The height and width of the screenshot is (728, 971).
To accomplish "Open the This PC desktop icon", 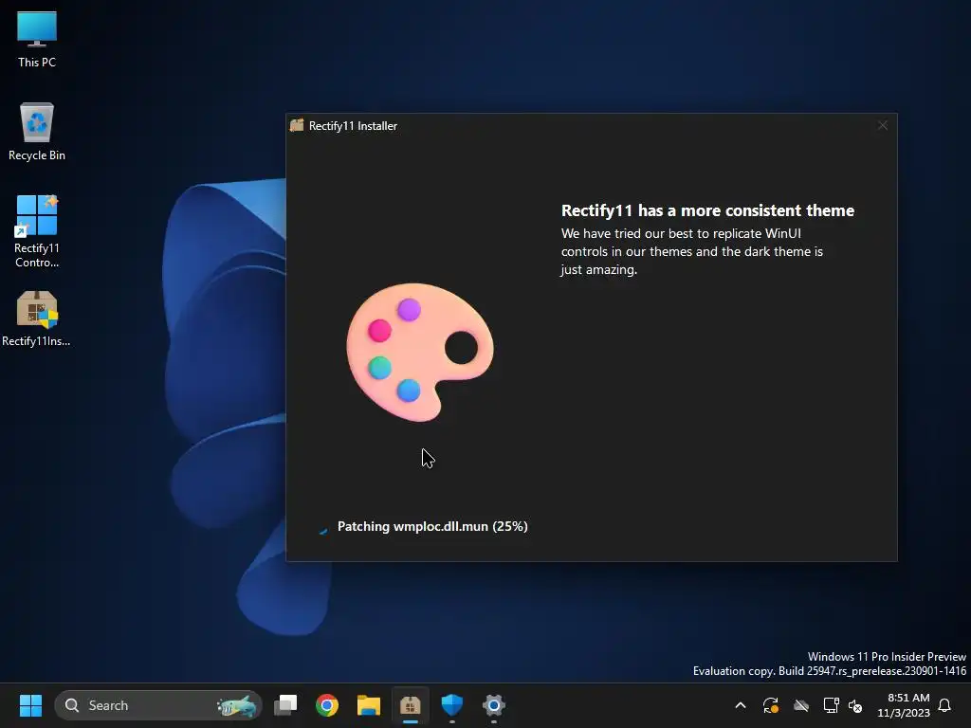I will pos(37,39).
